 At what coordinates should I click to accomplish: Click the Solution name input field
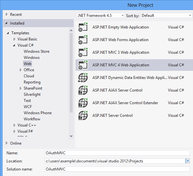[117, 169]
